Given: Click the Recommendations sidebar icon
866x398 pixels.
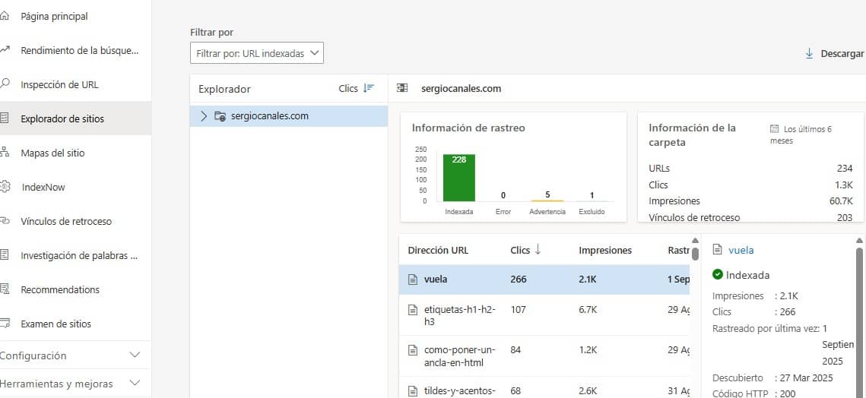Looking at the screenshot, I should [x=5, y=289].
